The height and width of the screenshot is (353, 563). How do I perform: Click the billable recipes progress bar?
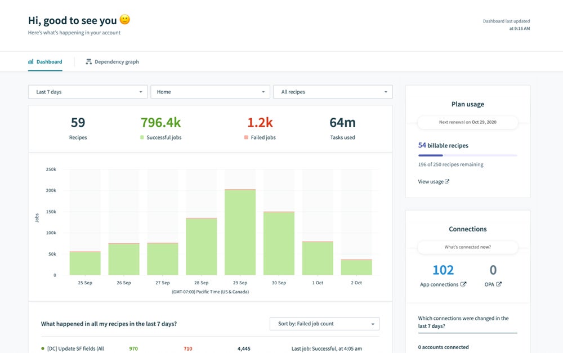click(x=467, y=155)
